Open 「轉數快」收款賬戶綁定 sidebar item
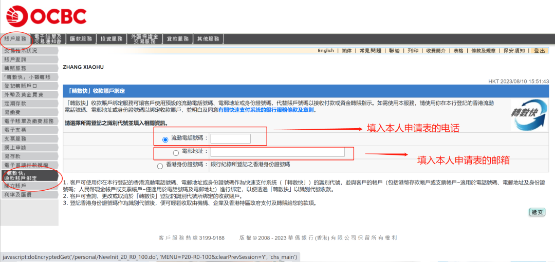The height and width of the screenshot is (262, 555). [29, 175]
